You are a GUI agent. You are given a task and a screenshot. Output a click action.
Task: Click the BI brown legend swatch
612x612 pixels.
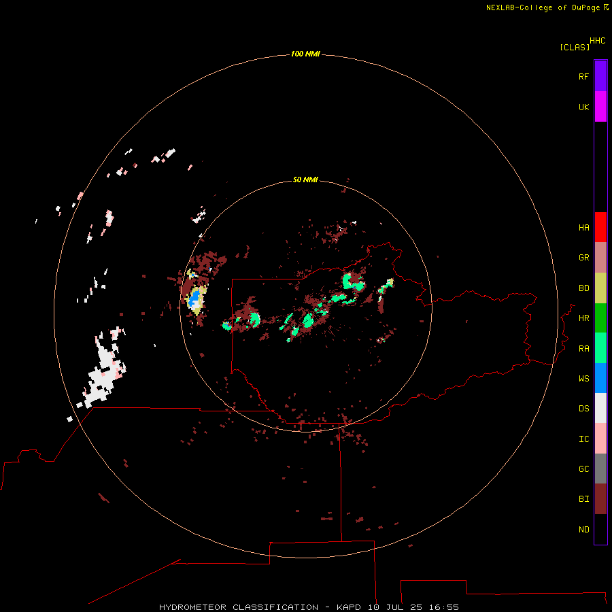pyautogui.click(x=600, y=499)
